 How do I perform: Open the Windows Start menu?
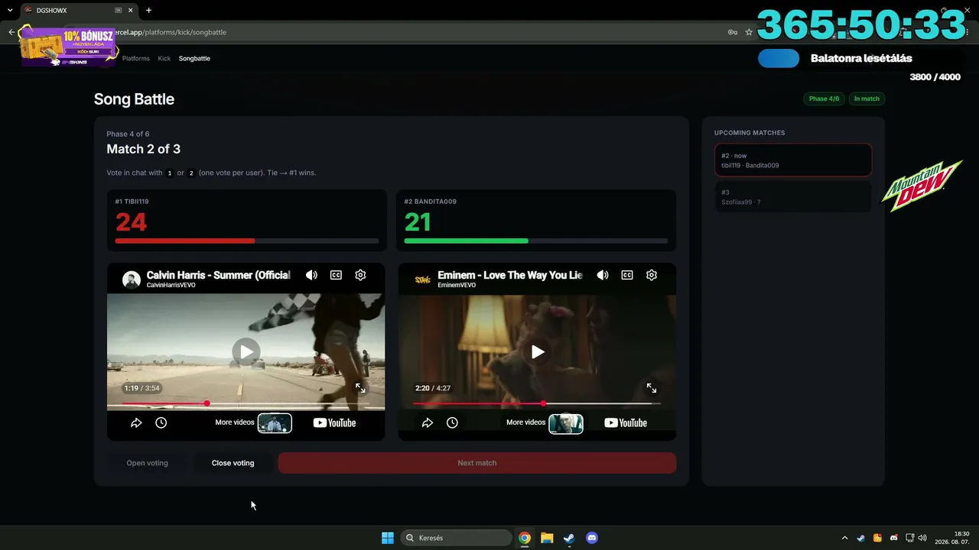click(x=388, y=538)
